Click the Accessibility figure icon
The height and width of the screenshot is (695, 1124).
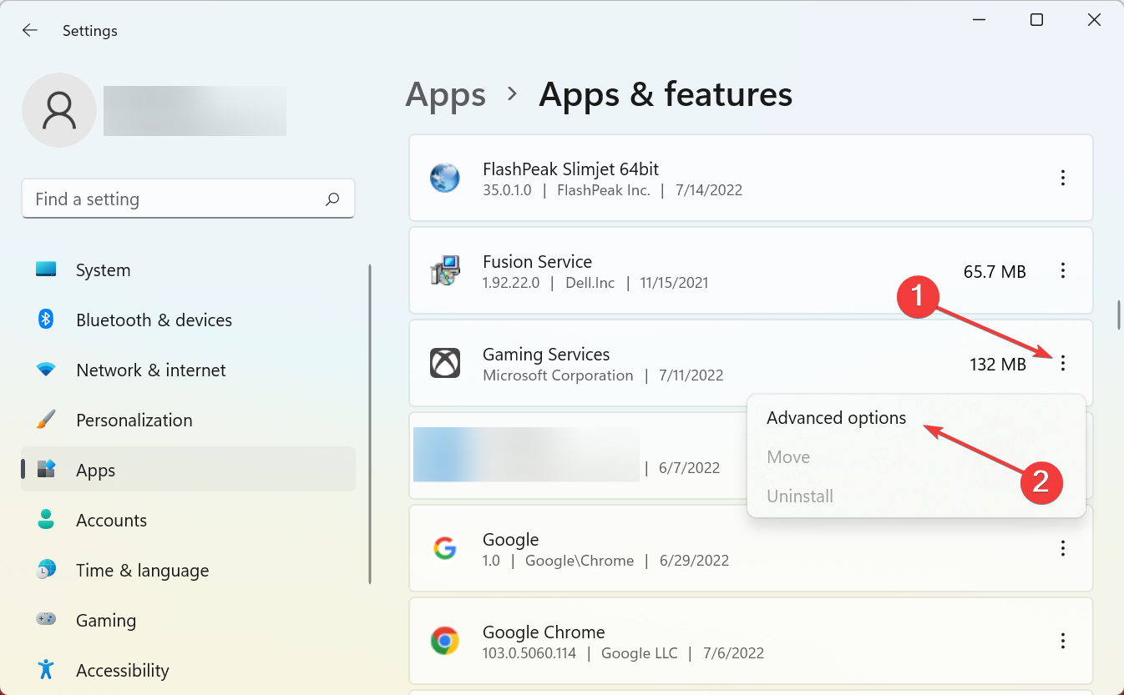tap(46, 669)
